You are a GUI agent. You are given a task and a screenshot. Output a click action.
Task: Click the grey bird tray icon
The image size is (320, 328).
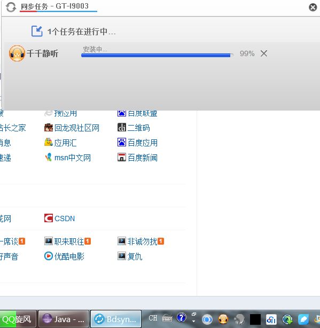[239, 319]
